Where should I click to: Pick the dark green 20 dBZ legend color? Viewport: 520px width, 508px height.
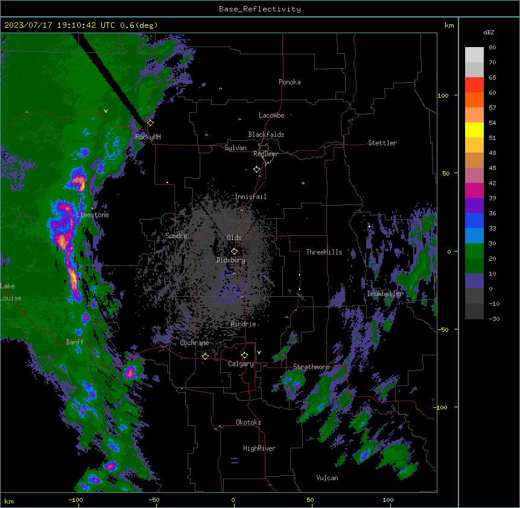coord(474,265)
